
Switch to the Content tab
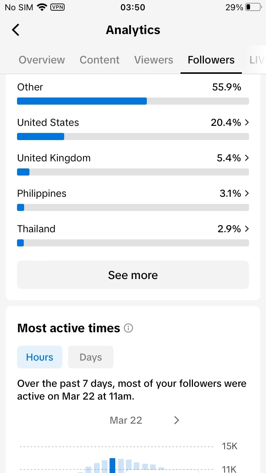[100, 60]
